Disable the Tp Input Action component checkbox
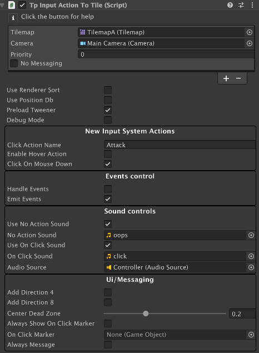This screenshot has width=259, height=353. click(x=22, y=5)
